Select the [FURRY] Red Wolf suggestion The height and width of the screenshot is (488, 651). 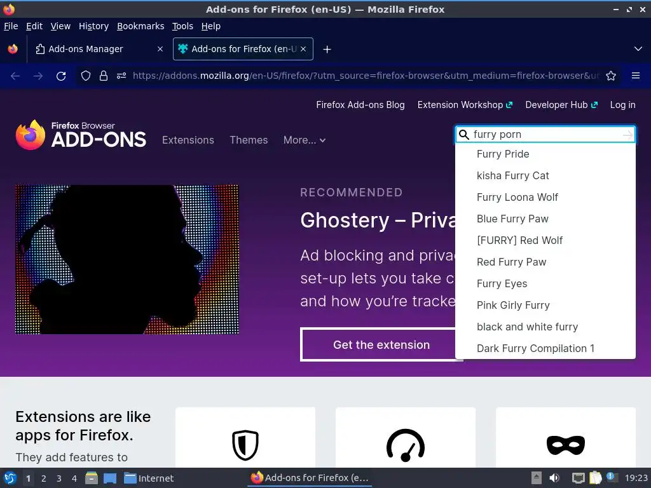[545, 240]
